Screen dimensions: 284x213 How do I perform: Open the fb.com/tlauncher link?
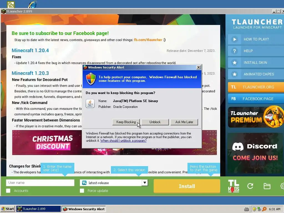148,40
